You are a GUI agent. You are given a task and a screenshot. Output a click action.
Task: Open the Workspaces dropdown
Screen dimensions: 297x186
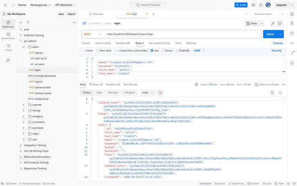[x=40, y=5]
